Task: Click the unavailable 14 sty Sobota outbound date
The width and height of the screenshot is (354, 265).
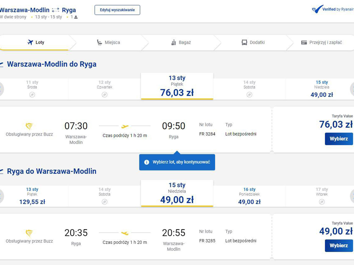Action: click(x=249, y=89)
